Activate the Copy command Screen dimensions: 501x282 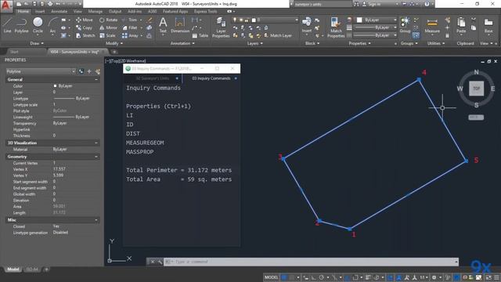85,28
